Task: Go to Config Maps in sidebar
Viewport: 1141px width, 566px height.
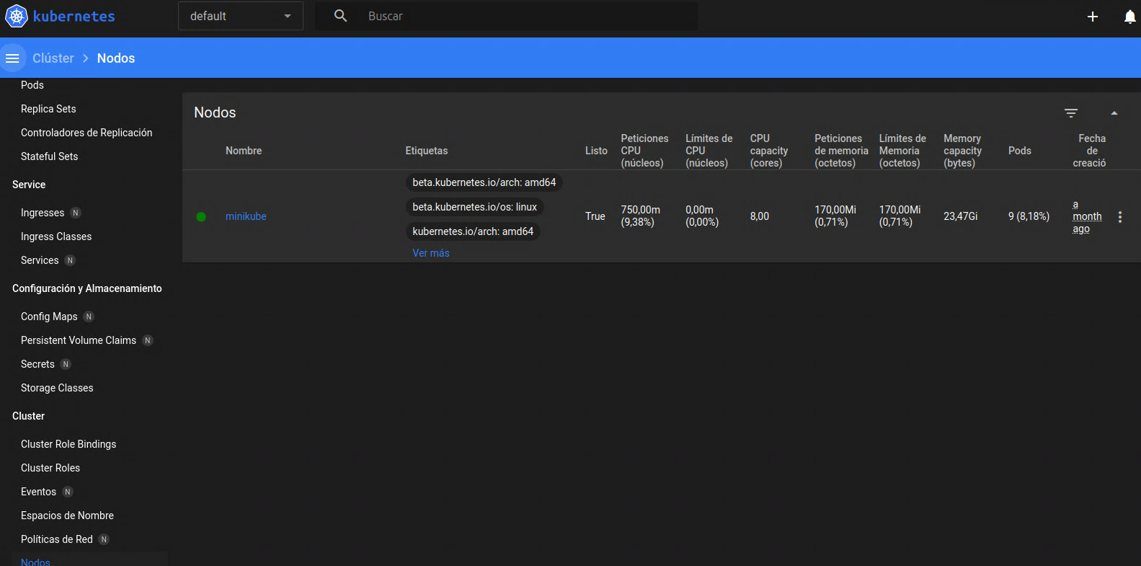Action: coord(49,317)
